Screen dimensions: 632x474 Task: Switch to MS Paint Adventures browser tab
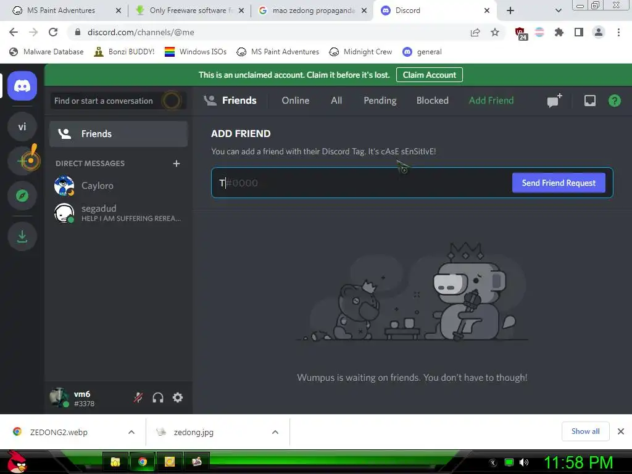pyautogui.click(x=61, y=10)
